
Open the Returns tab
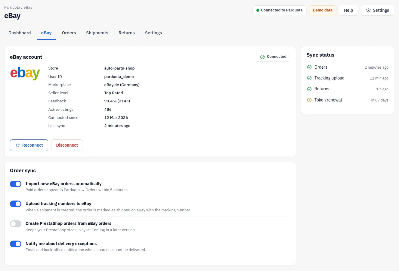127,33
